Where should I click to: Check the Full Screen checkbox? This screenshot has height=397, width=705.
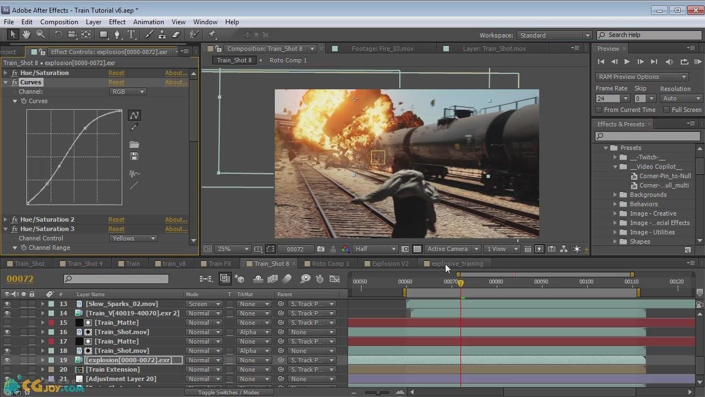666,110
